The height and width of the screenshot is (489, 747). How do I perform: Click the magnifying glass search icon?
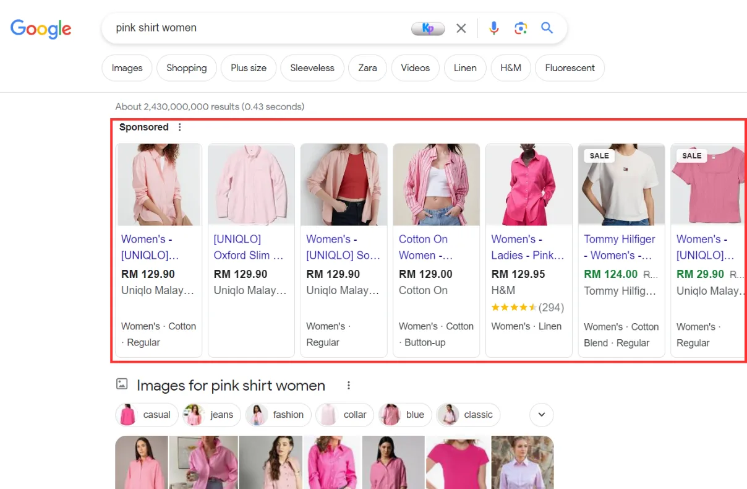click(x=547, y=28)
